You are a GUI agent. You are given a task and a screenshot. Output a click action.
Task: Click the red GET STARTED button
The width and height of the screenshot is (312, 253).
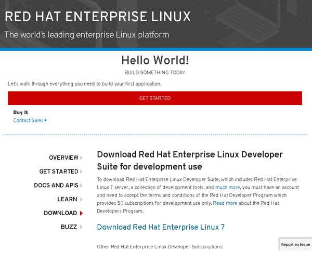point(155,98)
